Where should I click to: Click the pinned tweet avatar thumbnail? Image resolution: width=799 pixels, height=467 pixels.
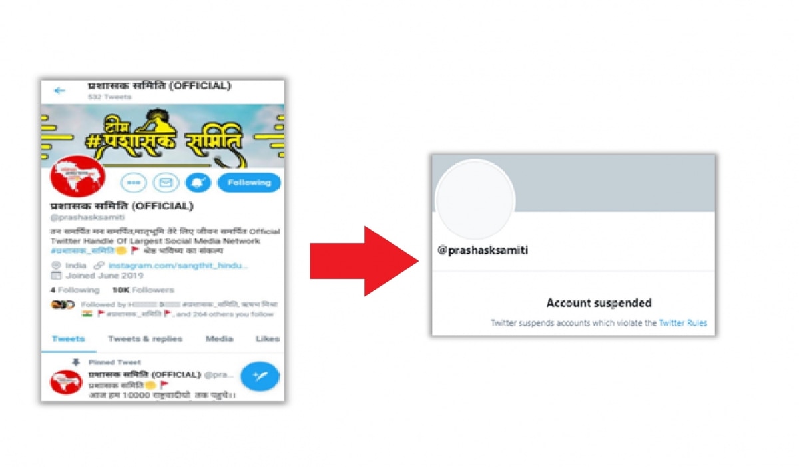66,382
